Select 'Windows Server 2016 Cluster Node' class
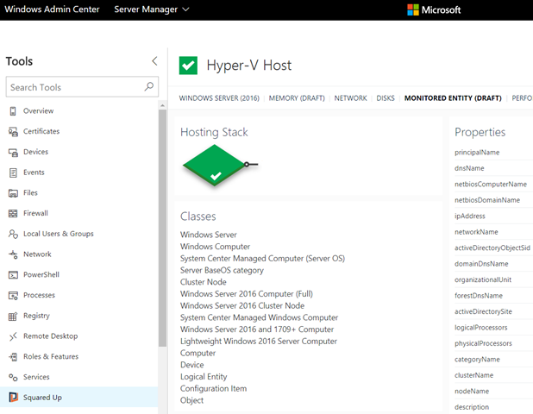 (x=242, y=305)
